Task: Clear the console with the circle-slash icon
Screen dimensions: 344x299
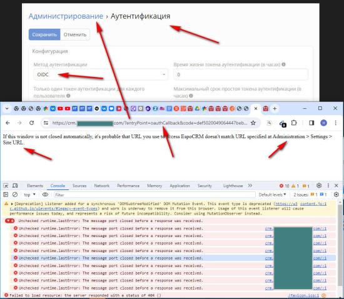Action: [x=15, y=195]
